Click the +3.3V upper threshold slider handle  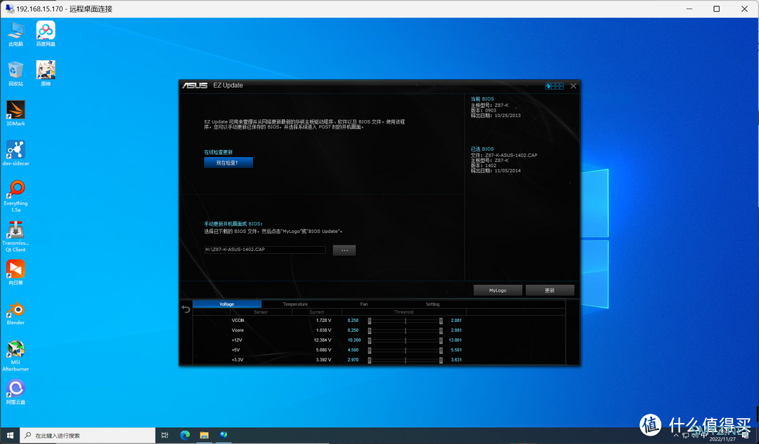click(441, 360)
